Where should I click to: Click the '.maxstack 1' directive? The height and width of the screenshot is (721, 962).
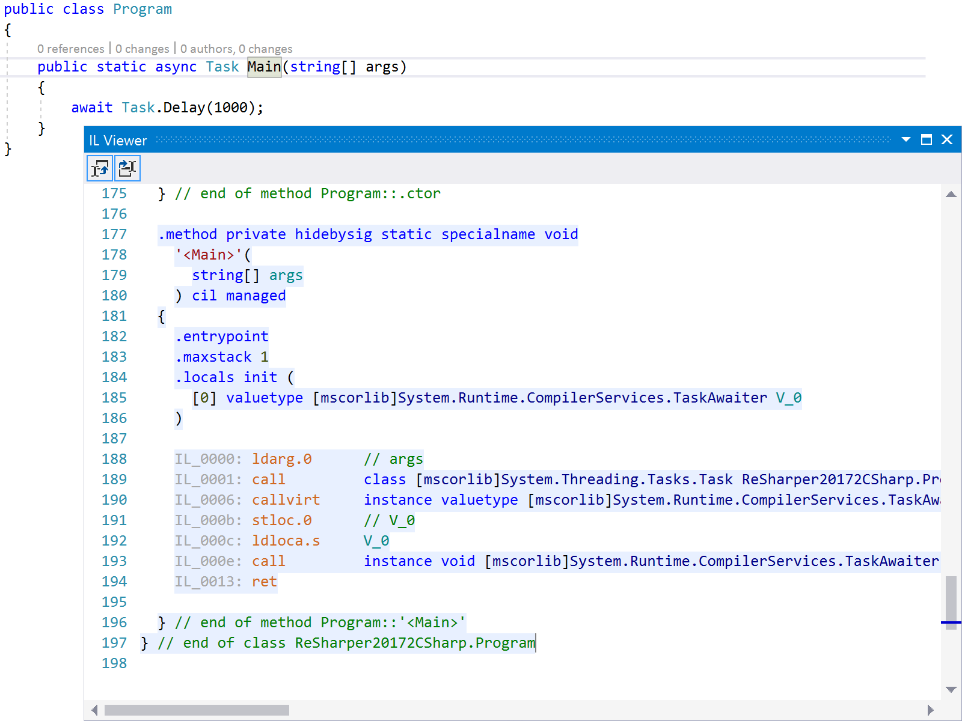[222, 357]
